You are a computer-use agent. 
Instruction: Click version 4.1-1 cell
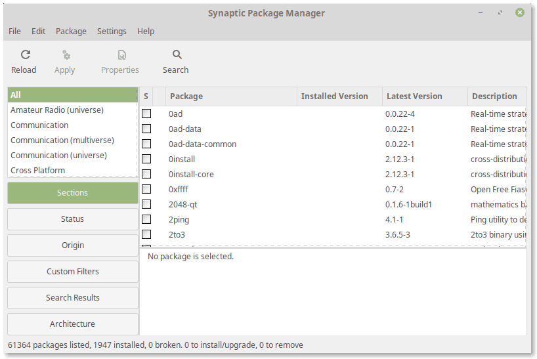coord(394,219)
